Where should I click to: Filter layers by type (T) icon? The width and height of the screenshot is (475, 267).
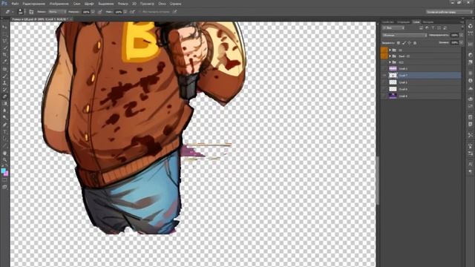433,28
